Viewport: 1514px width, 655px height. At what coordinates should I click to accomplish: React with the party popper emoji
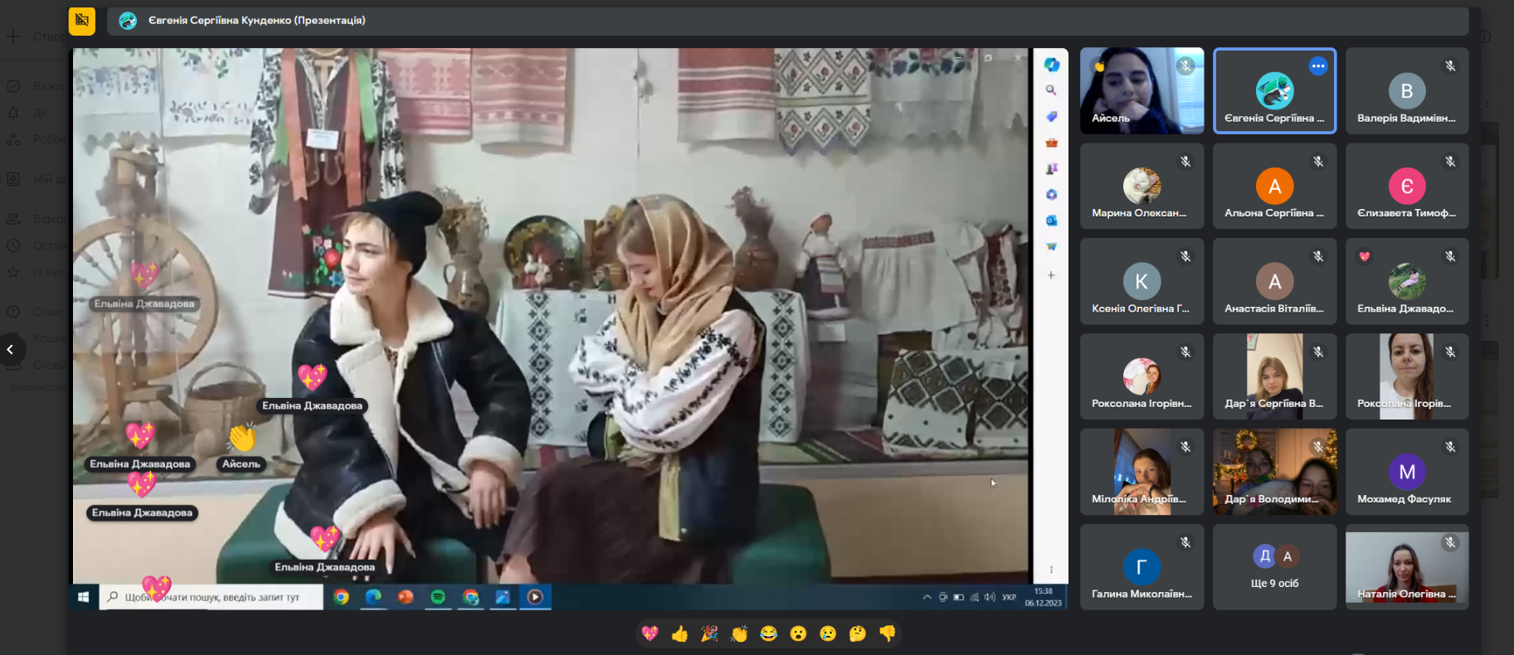click(x=709, y=633)
